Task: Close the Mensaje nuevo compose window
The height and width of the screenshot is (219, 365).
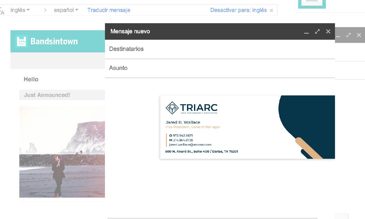Action: (x=328, y=32)
